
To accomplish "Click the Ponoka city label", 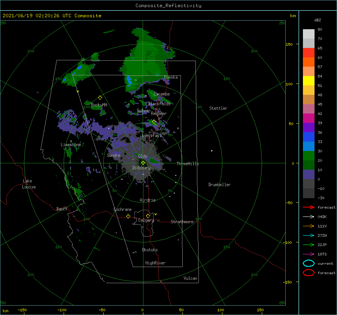I will 171,77.
